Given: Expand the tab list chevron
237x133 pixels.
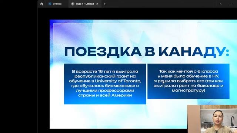Looking at the screenshot, I should (221, 4).
